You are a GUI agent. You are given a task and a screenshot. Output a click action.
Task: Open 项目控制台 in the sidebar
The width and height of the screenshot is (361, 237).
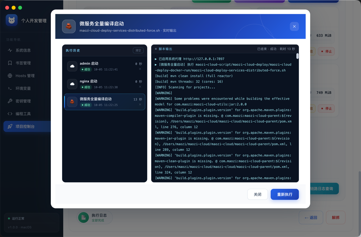27,126
